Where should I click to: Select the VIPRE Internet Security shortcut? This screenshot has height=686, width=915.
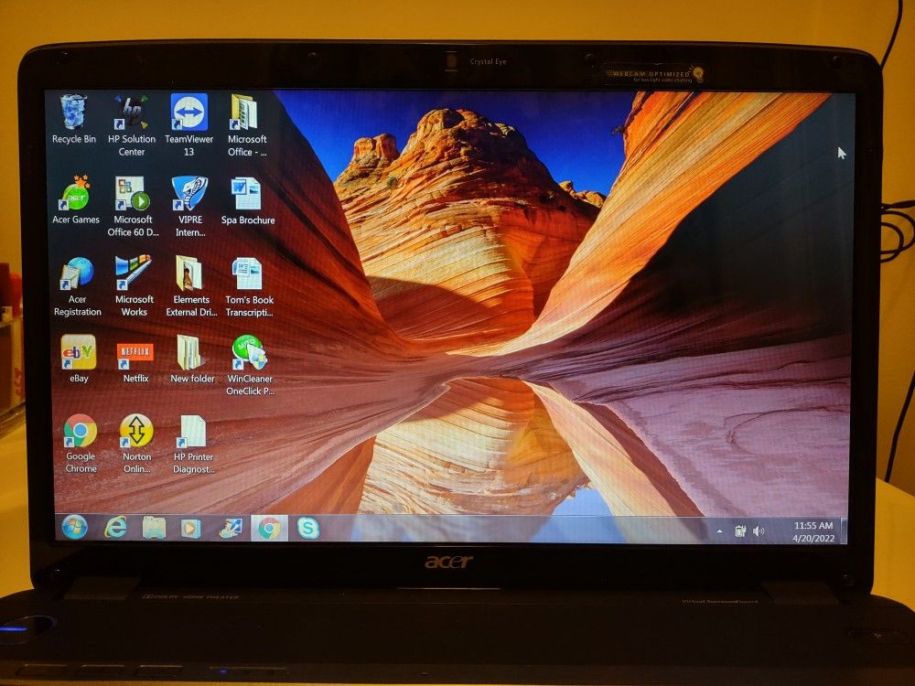[x=189, y=194]
